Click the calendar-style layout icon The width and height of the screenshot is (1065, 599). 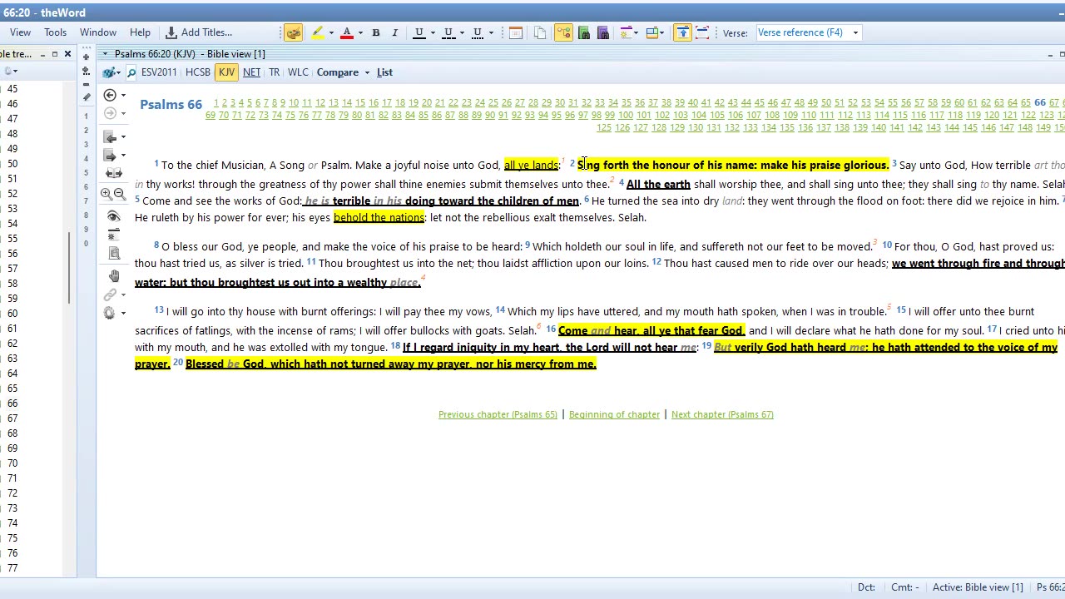point(516,32)
